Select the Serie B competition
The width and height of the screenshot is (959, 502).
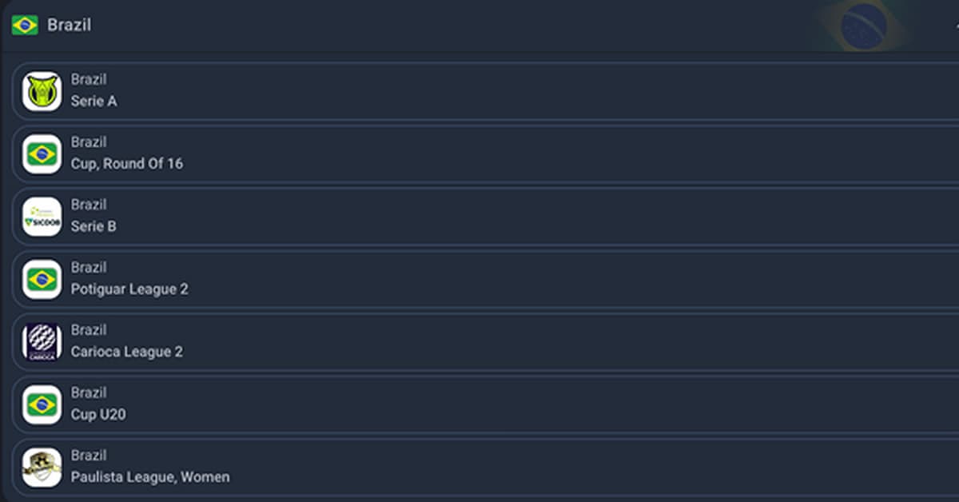[94, 227]
